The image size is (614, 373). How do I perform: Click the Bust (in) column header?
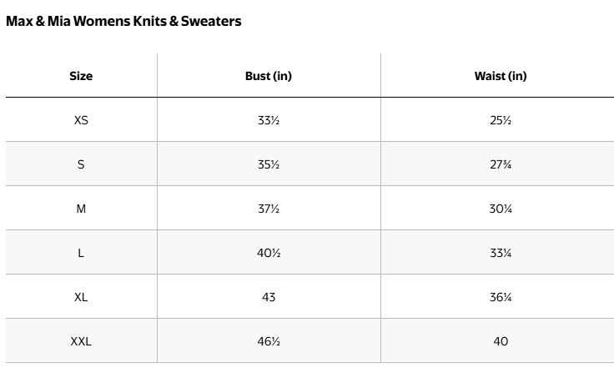click(269, 76)
